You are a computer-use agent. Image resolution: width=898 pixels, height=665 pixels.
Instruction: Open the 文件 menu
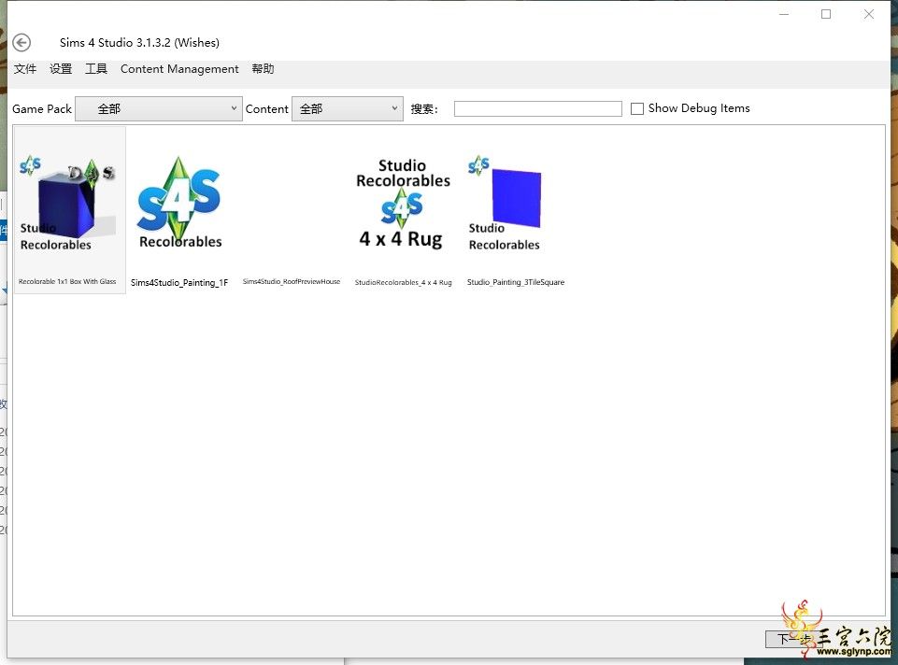(x=25, y=69)
